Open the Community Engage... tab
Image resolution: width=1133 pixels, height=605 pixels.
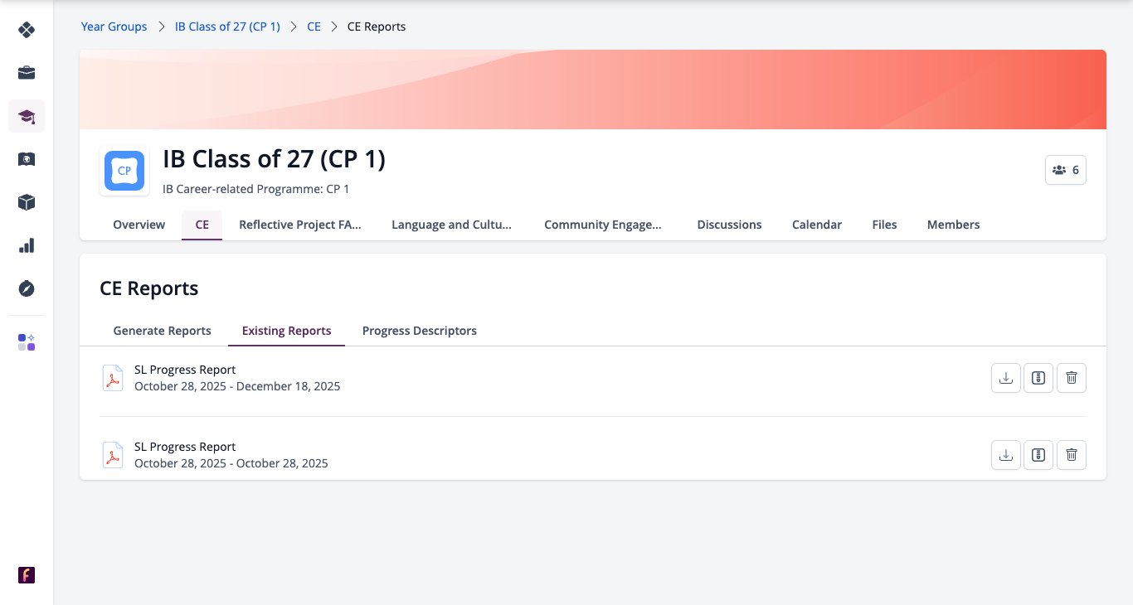(x=603, y=225)
